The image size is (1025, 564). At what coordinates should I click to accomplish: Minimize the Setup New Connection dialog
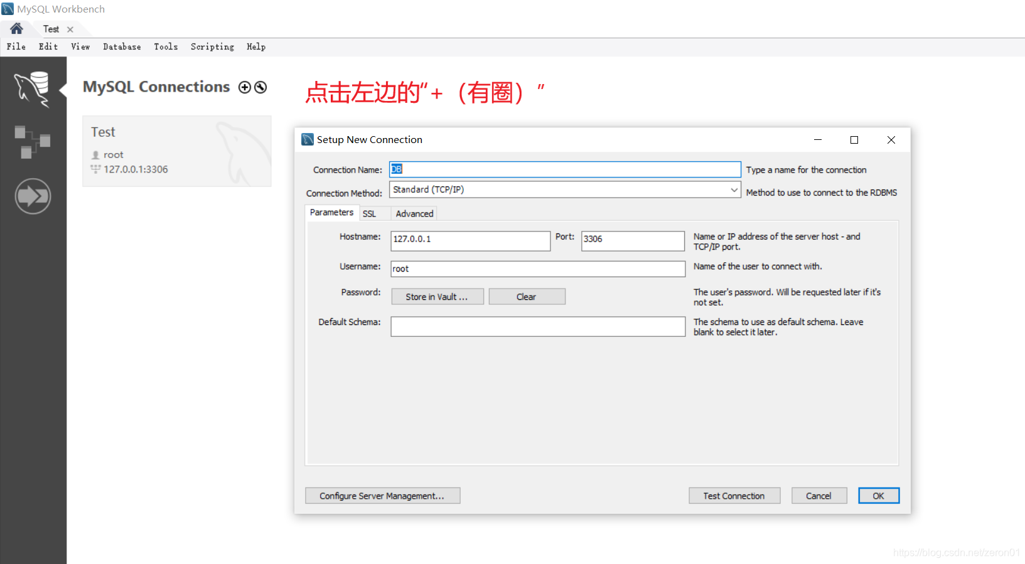tap(818, 140)
